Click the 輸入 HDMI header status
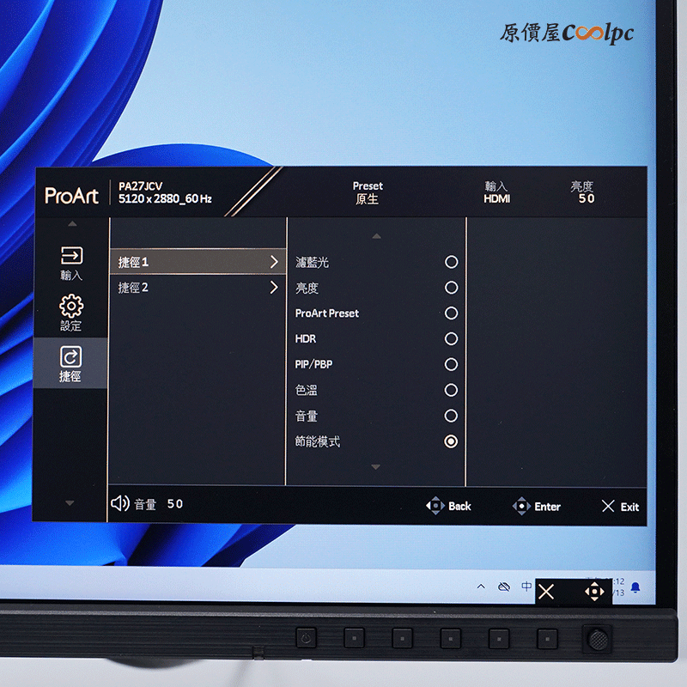The image size is (687, 687). tap(497, 192)
